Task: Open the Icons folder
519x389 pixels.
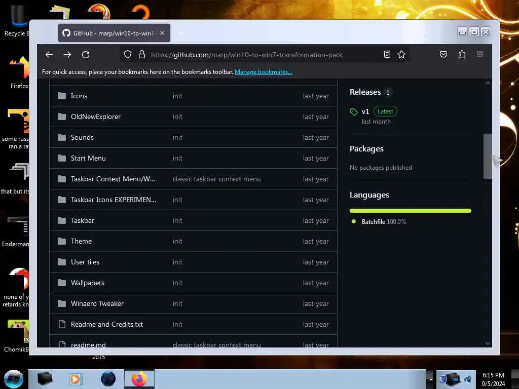Action: click(79, 96)
